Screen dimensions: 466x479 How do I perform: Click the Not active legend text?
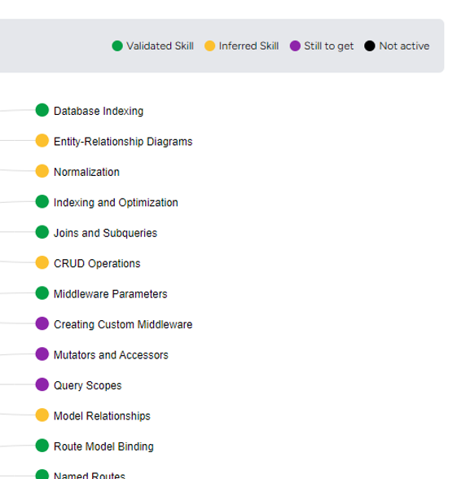[404, 46]
